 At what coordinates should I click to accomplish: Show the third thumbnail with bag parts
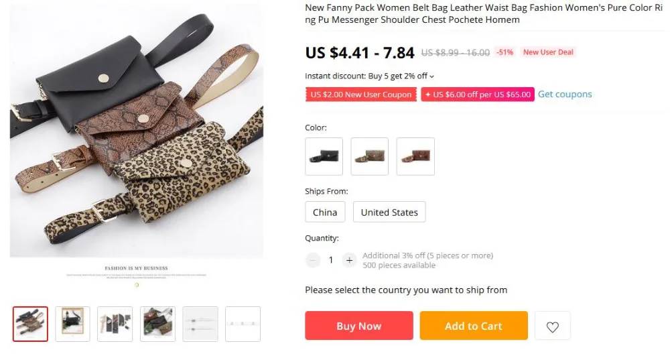(115, 324)
